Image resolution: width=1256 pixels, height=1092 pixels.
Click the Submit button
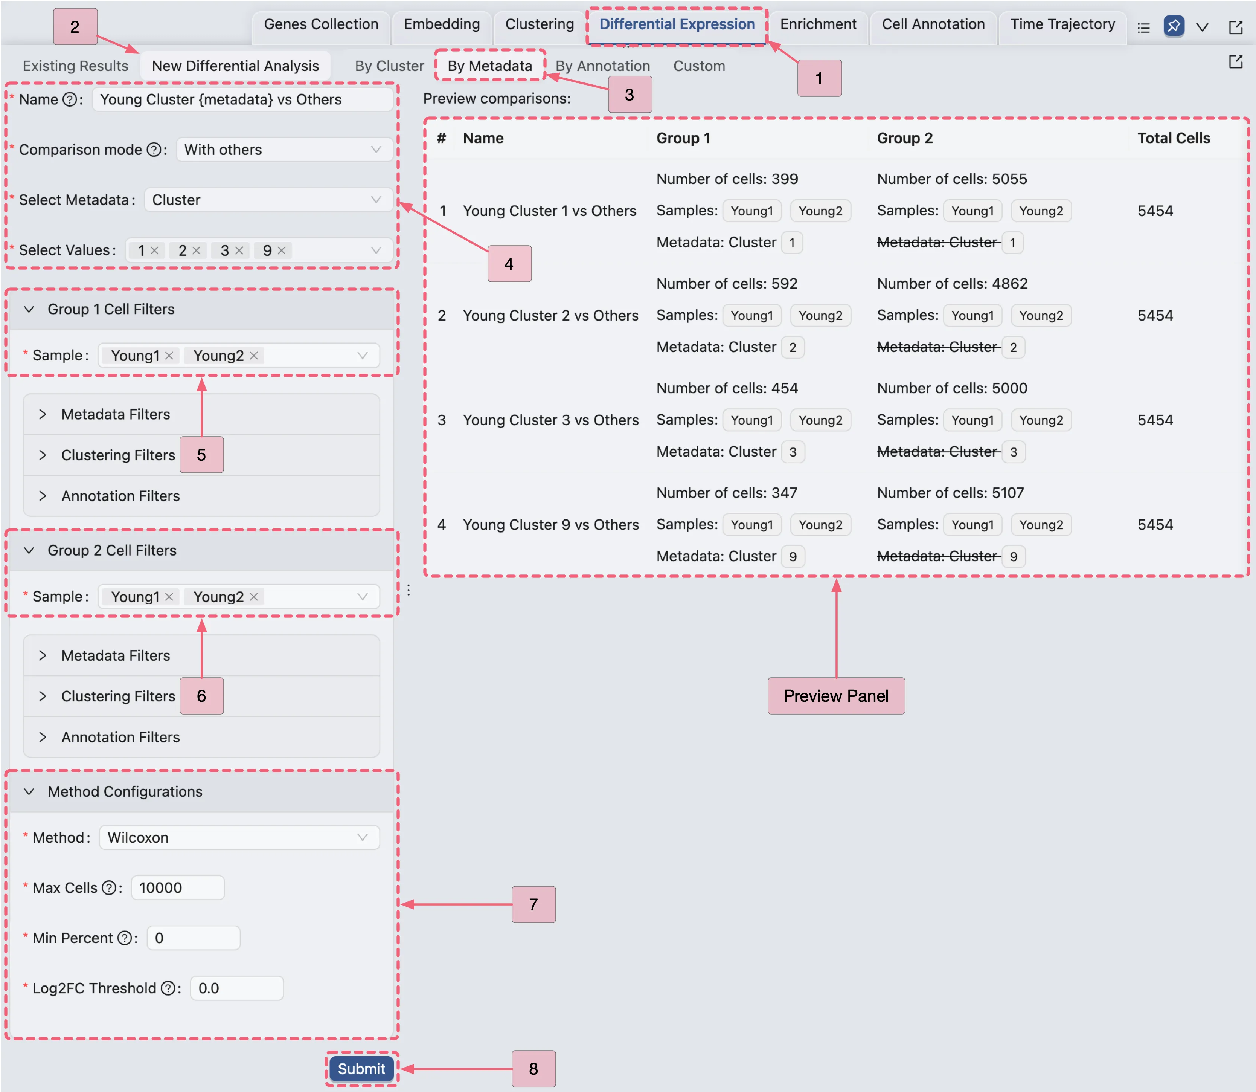[361, 1069]
